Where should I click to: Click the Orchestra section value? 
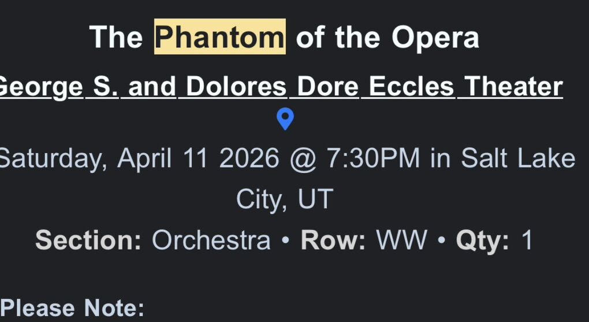click(211, 240)
